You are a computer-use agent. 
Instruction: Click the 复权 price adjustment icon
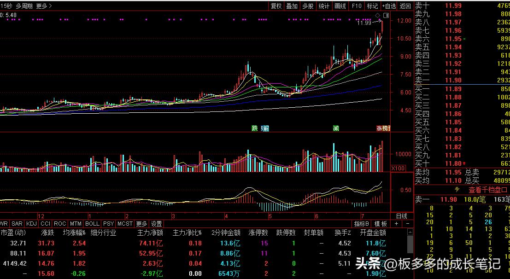(x=276, y=6)
